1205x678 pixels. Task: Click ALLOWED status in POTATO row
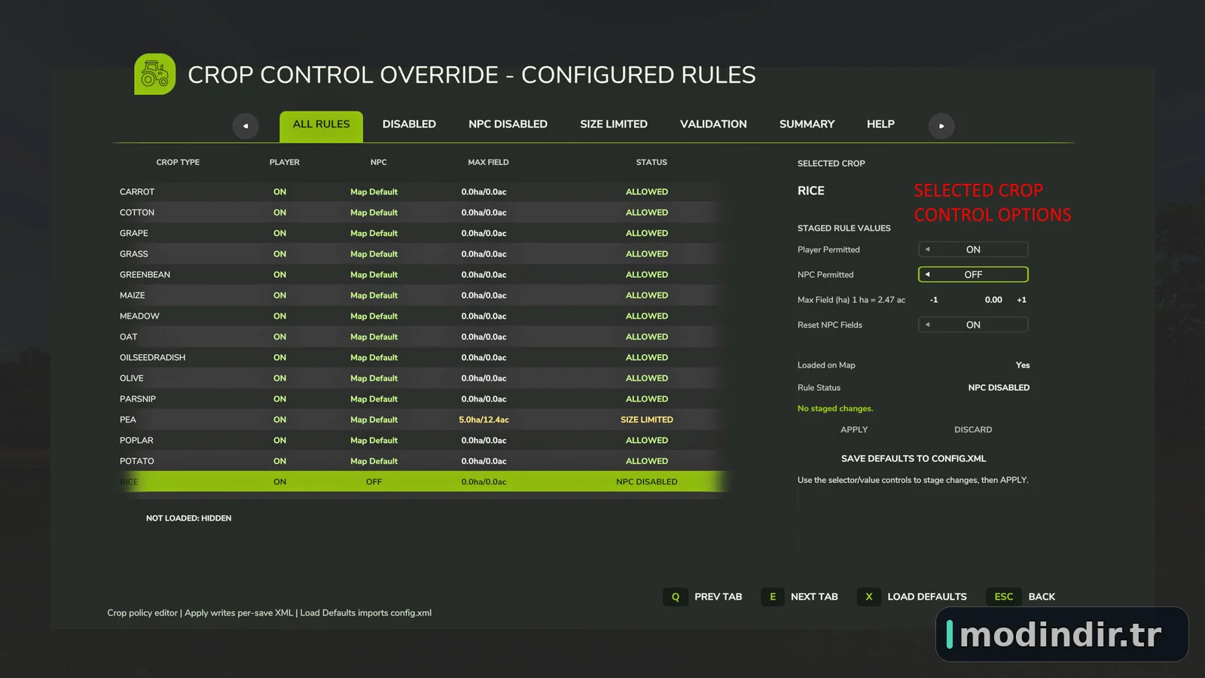tap(646, 461)
